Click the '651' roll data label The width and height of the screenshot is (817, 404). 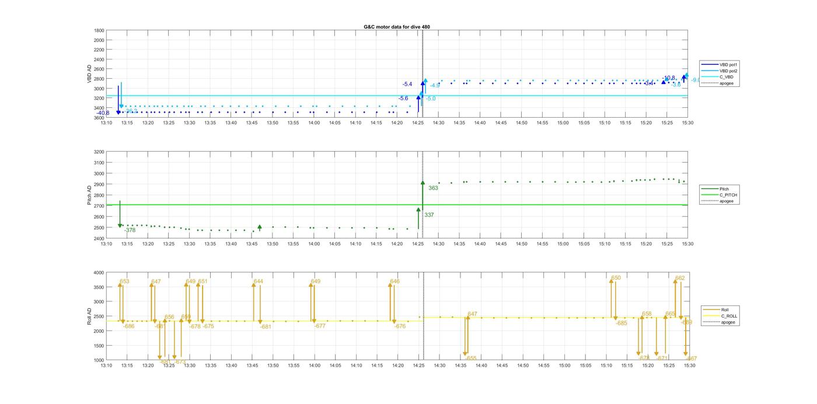coord(202,282)
